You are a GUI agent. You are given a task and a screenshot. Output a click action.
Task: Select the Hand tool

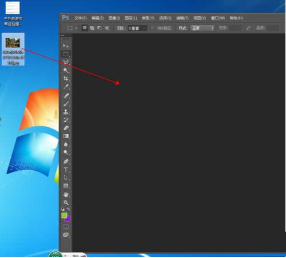[66, 194]
